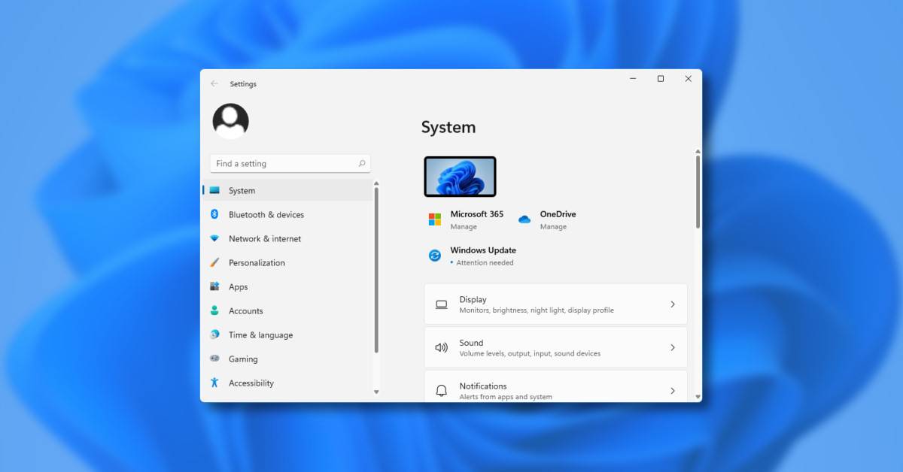Screen dimensions: 903x472
Task: Click the Network & internet Wi-Fi icon
Action: click(214, 238)
